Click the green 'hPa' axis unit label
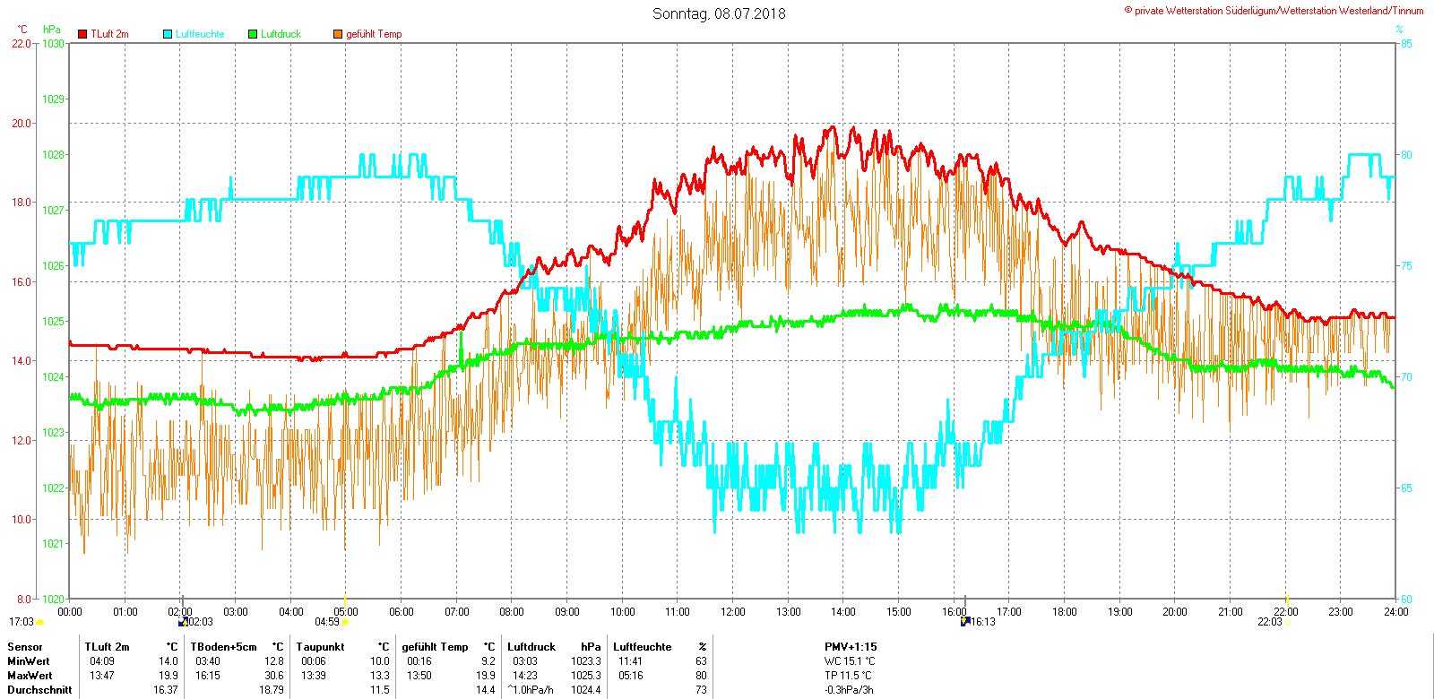 52,30
